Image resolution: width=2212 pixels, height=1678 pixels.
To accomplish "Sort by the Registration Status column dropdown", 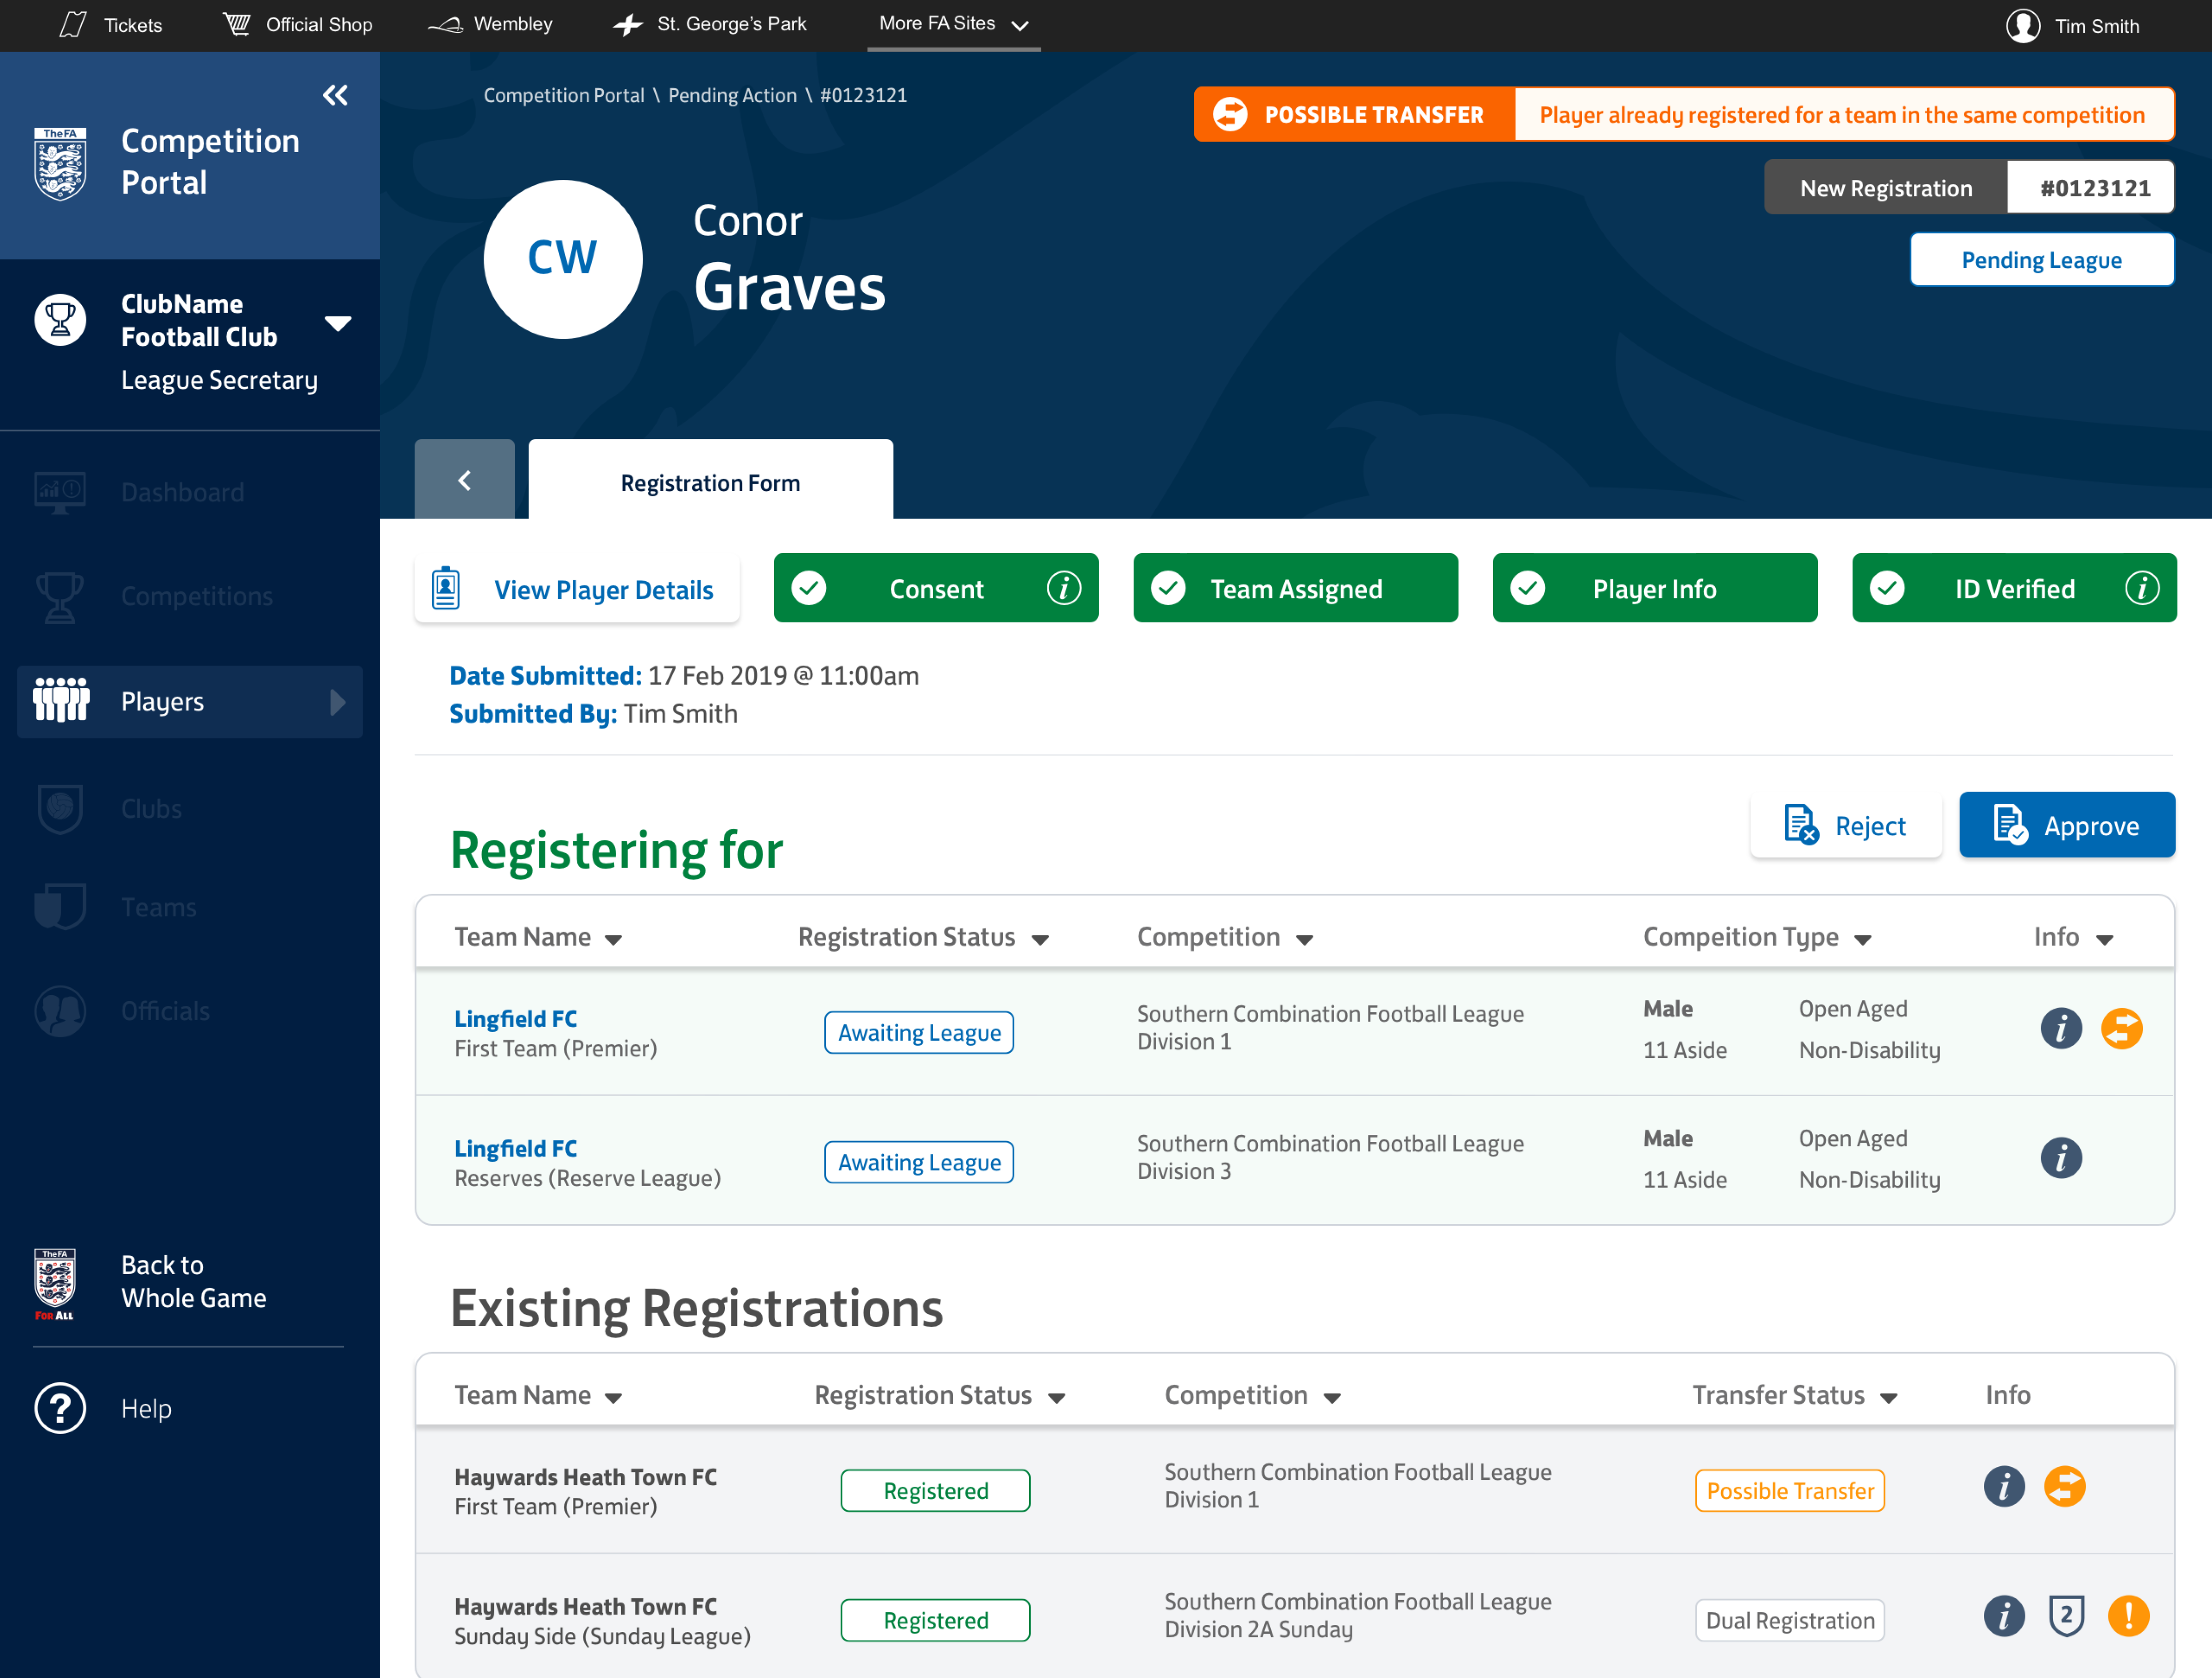I will [1040, 939].
